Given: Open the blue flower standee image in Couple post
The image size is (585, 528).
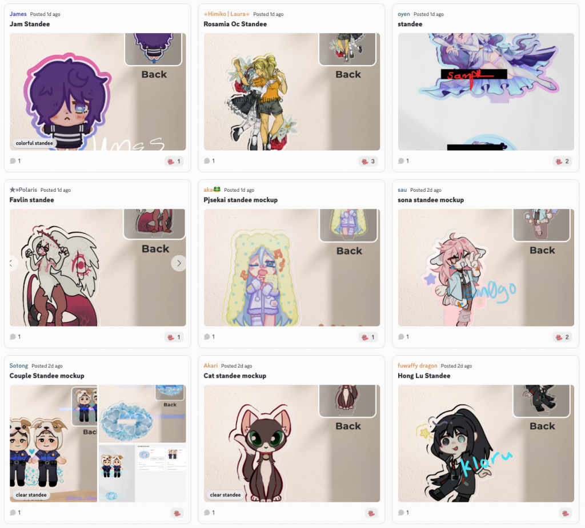Looking at the screenshot, I should coord(142,414).
